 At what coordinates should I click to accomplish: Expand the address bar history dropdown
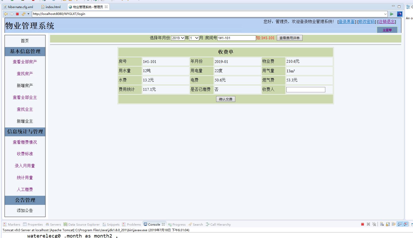click(385, 14)
